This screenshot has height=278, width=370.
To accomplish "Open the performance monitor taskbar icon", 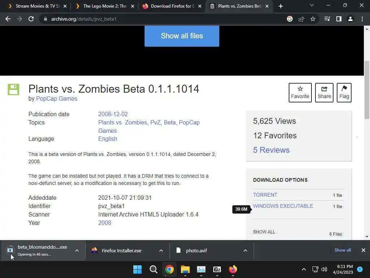I will tap(201, 269).
